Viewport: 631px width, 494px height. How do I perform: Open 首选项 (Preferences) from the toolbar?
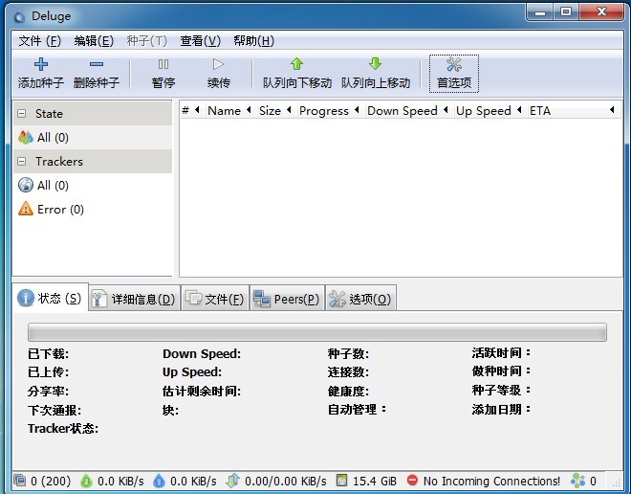tap(454, 73)
